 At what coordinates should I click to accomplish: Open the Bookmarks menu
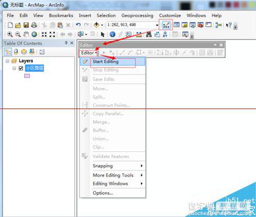click(61, 15)
